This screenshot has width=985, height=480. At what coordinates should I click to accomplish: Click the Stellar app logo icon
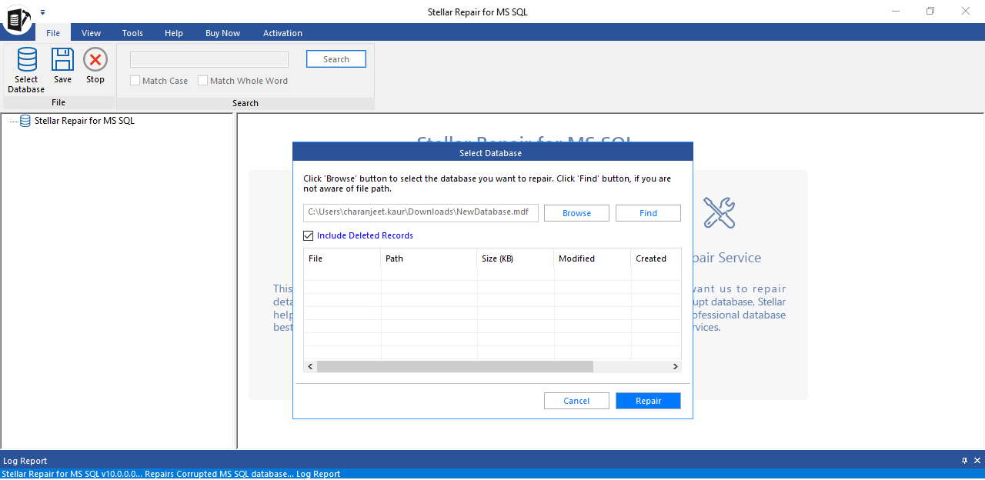(17, 18)
